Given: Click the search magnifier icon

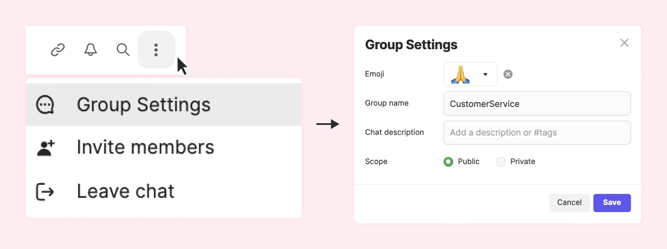Looking at the screenshot, I should (x=123, y=50).
